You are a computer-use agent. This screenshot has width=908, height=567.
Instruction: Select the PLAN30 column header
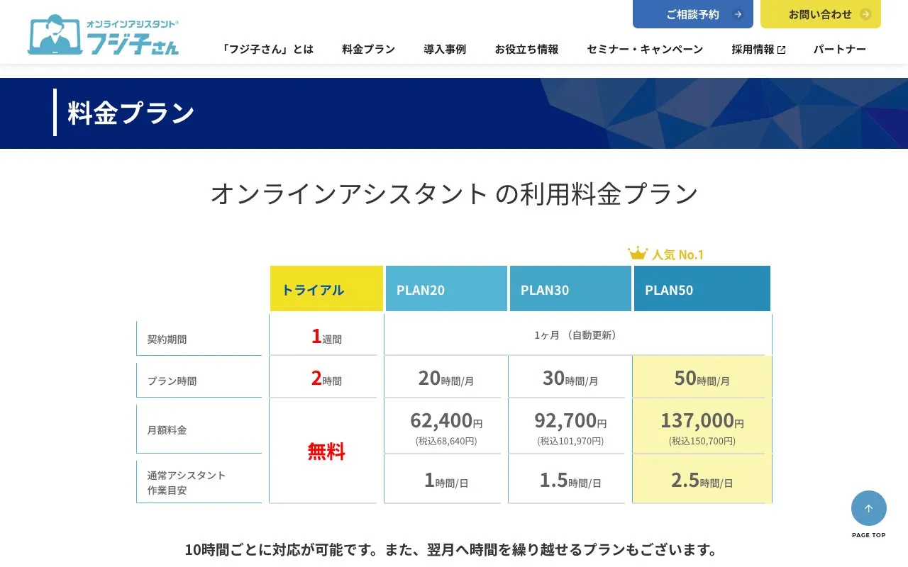coord(570,288)
